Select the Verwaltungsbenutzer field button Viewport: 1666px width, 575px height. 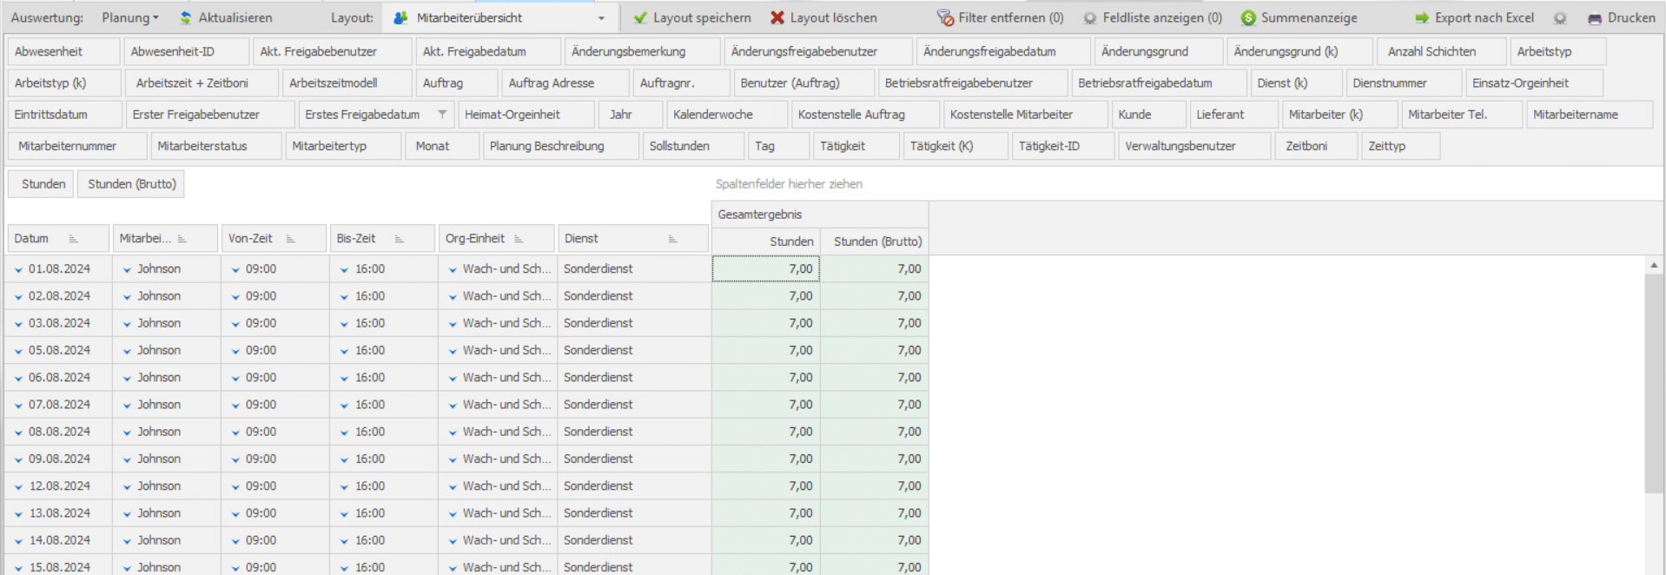(1194, 146)
